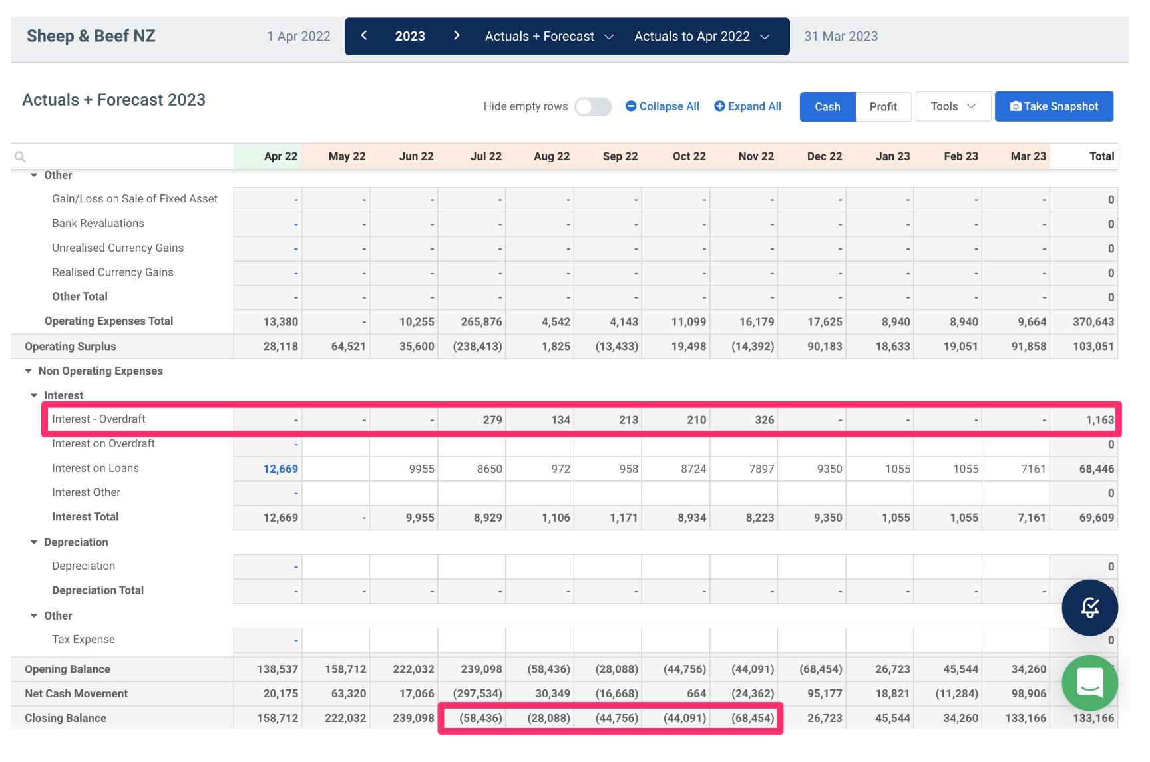Switch to the Profit tab
The width and height of the screenshot is (1150, 762).
pos(883,107)
